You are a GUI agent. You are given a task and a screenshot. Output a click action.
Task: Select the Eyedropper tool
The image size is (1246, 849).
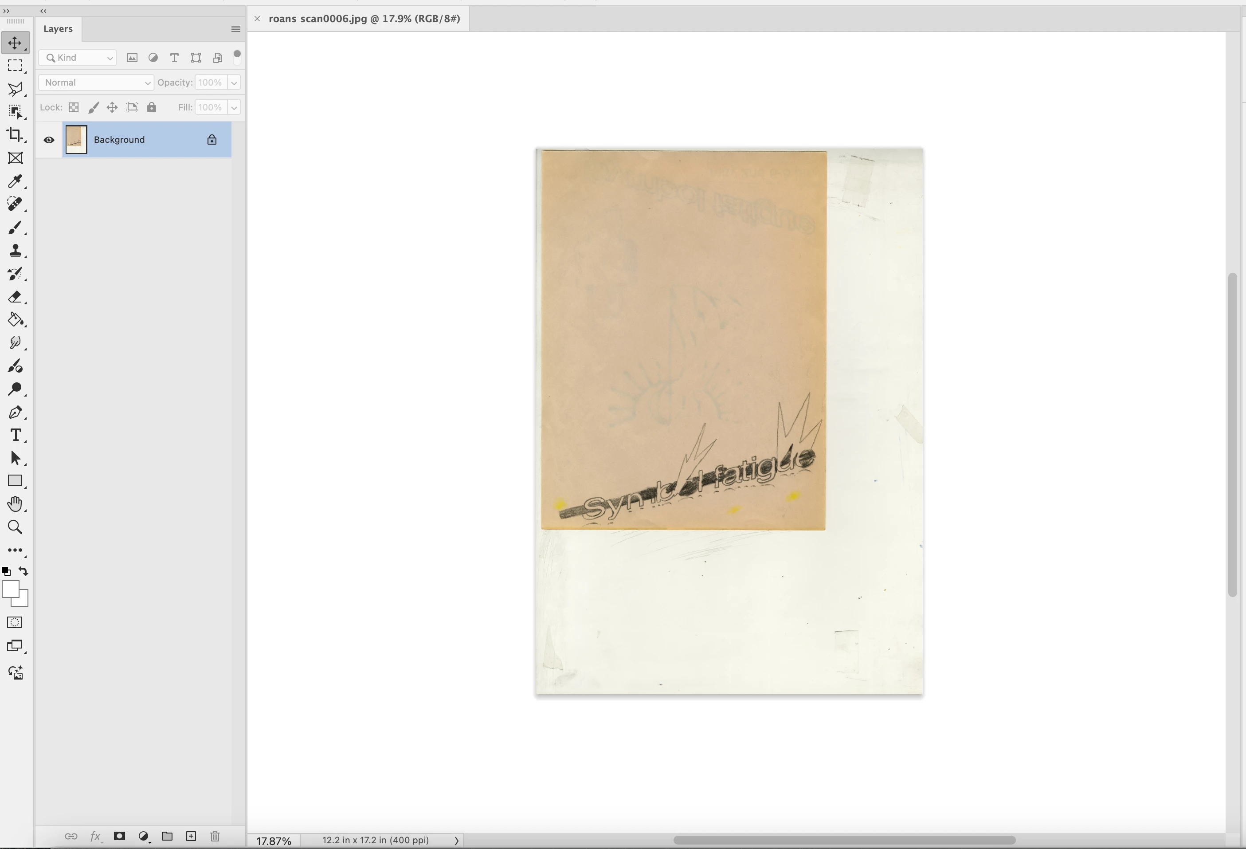pyautogui.click(x=15, y=181)
